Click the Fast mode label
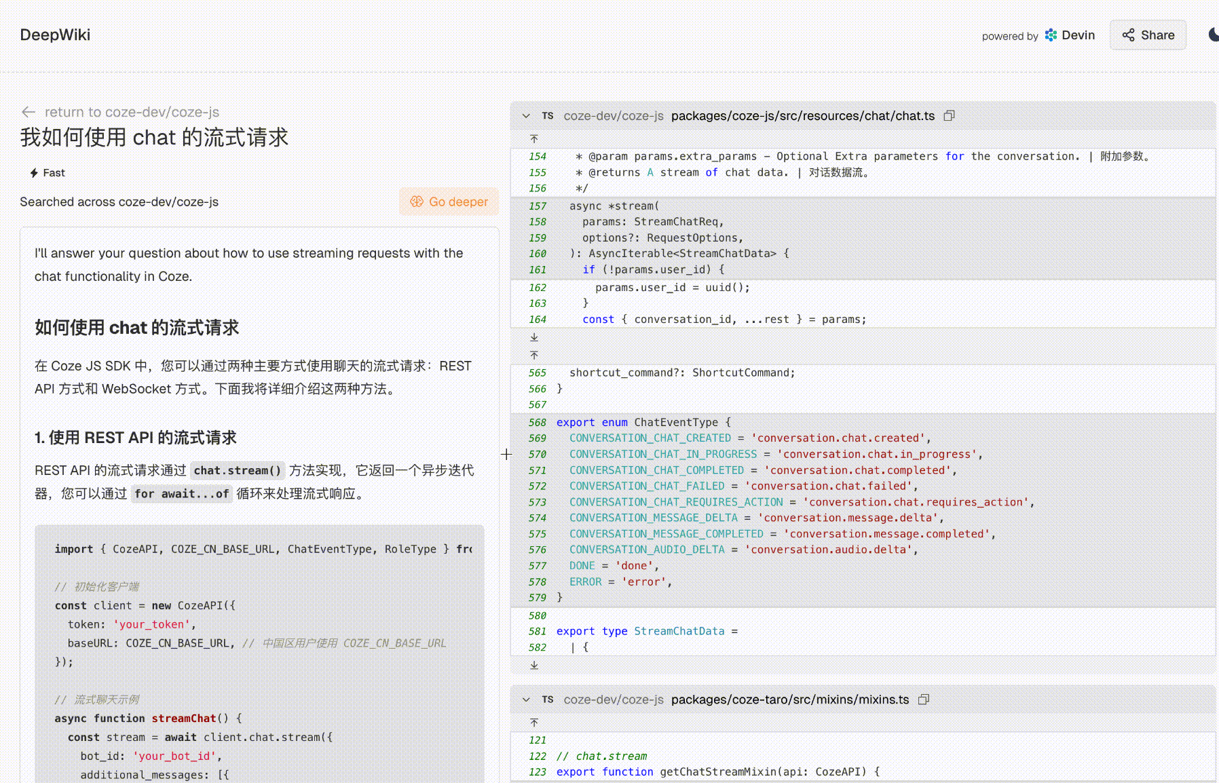The image size is (1219, 783). pos(54,173)
